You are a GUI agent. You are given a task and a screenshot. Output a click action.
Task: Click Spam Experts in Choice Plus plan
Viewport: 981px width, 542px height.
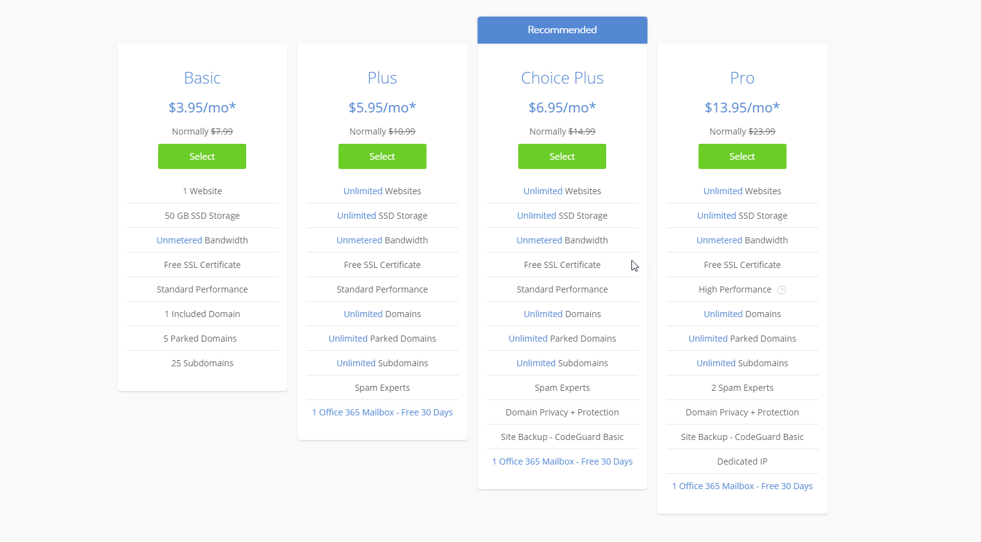coord(562,388)
